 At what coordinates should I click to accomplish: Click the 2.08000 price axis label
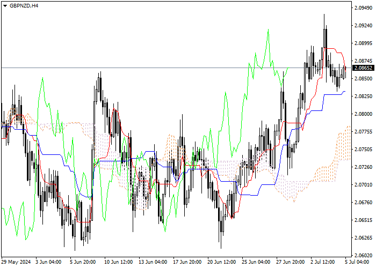click(x=363, y=114)
